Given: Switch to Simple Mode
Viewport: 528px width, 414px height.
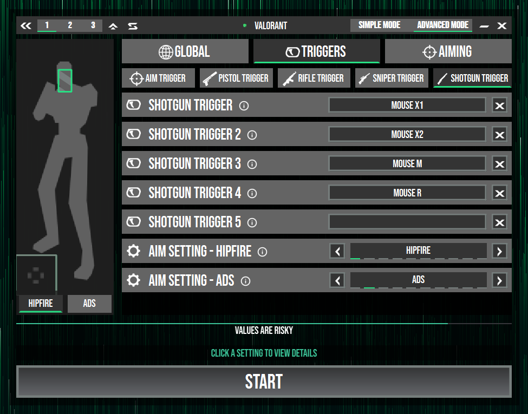Looking at the screenshot, I should (379, 25).
